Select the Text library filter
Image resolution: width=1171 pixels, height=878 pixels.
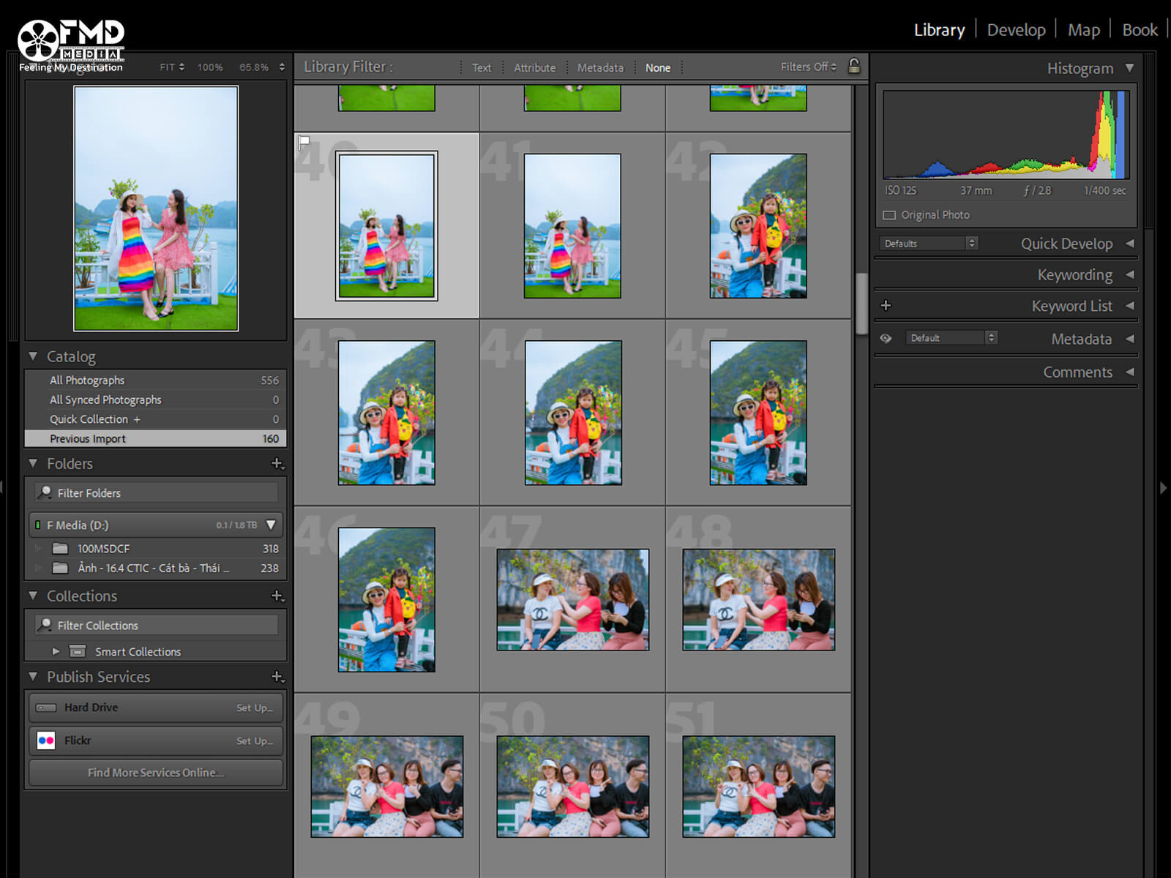click(x=482, y=67)
